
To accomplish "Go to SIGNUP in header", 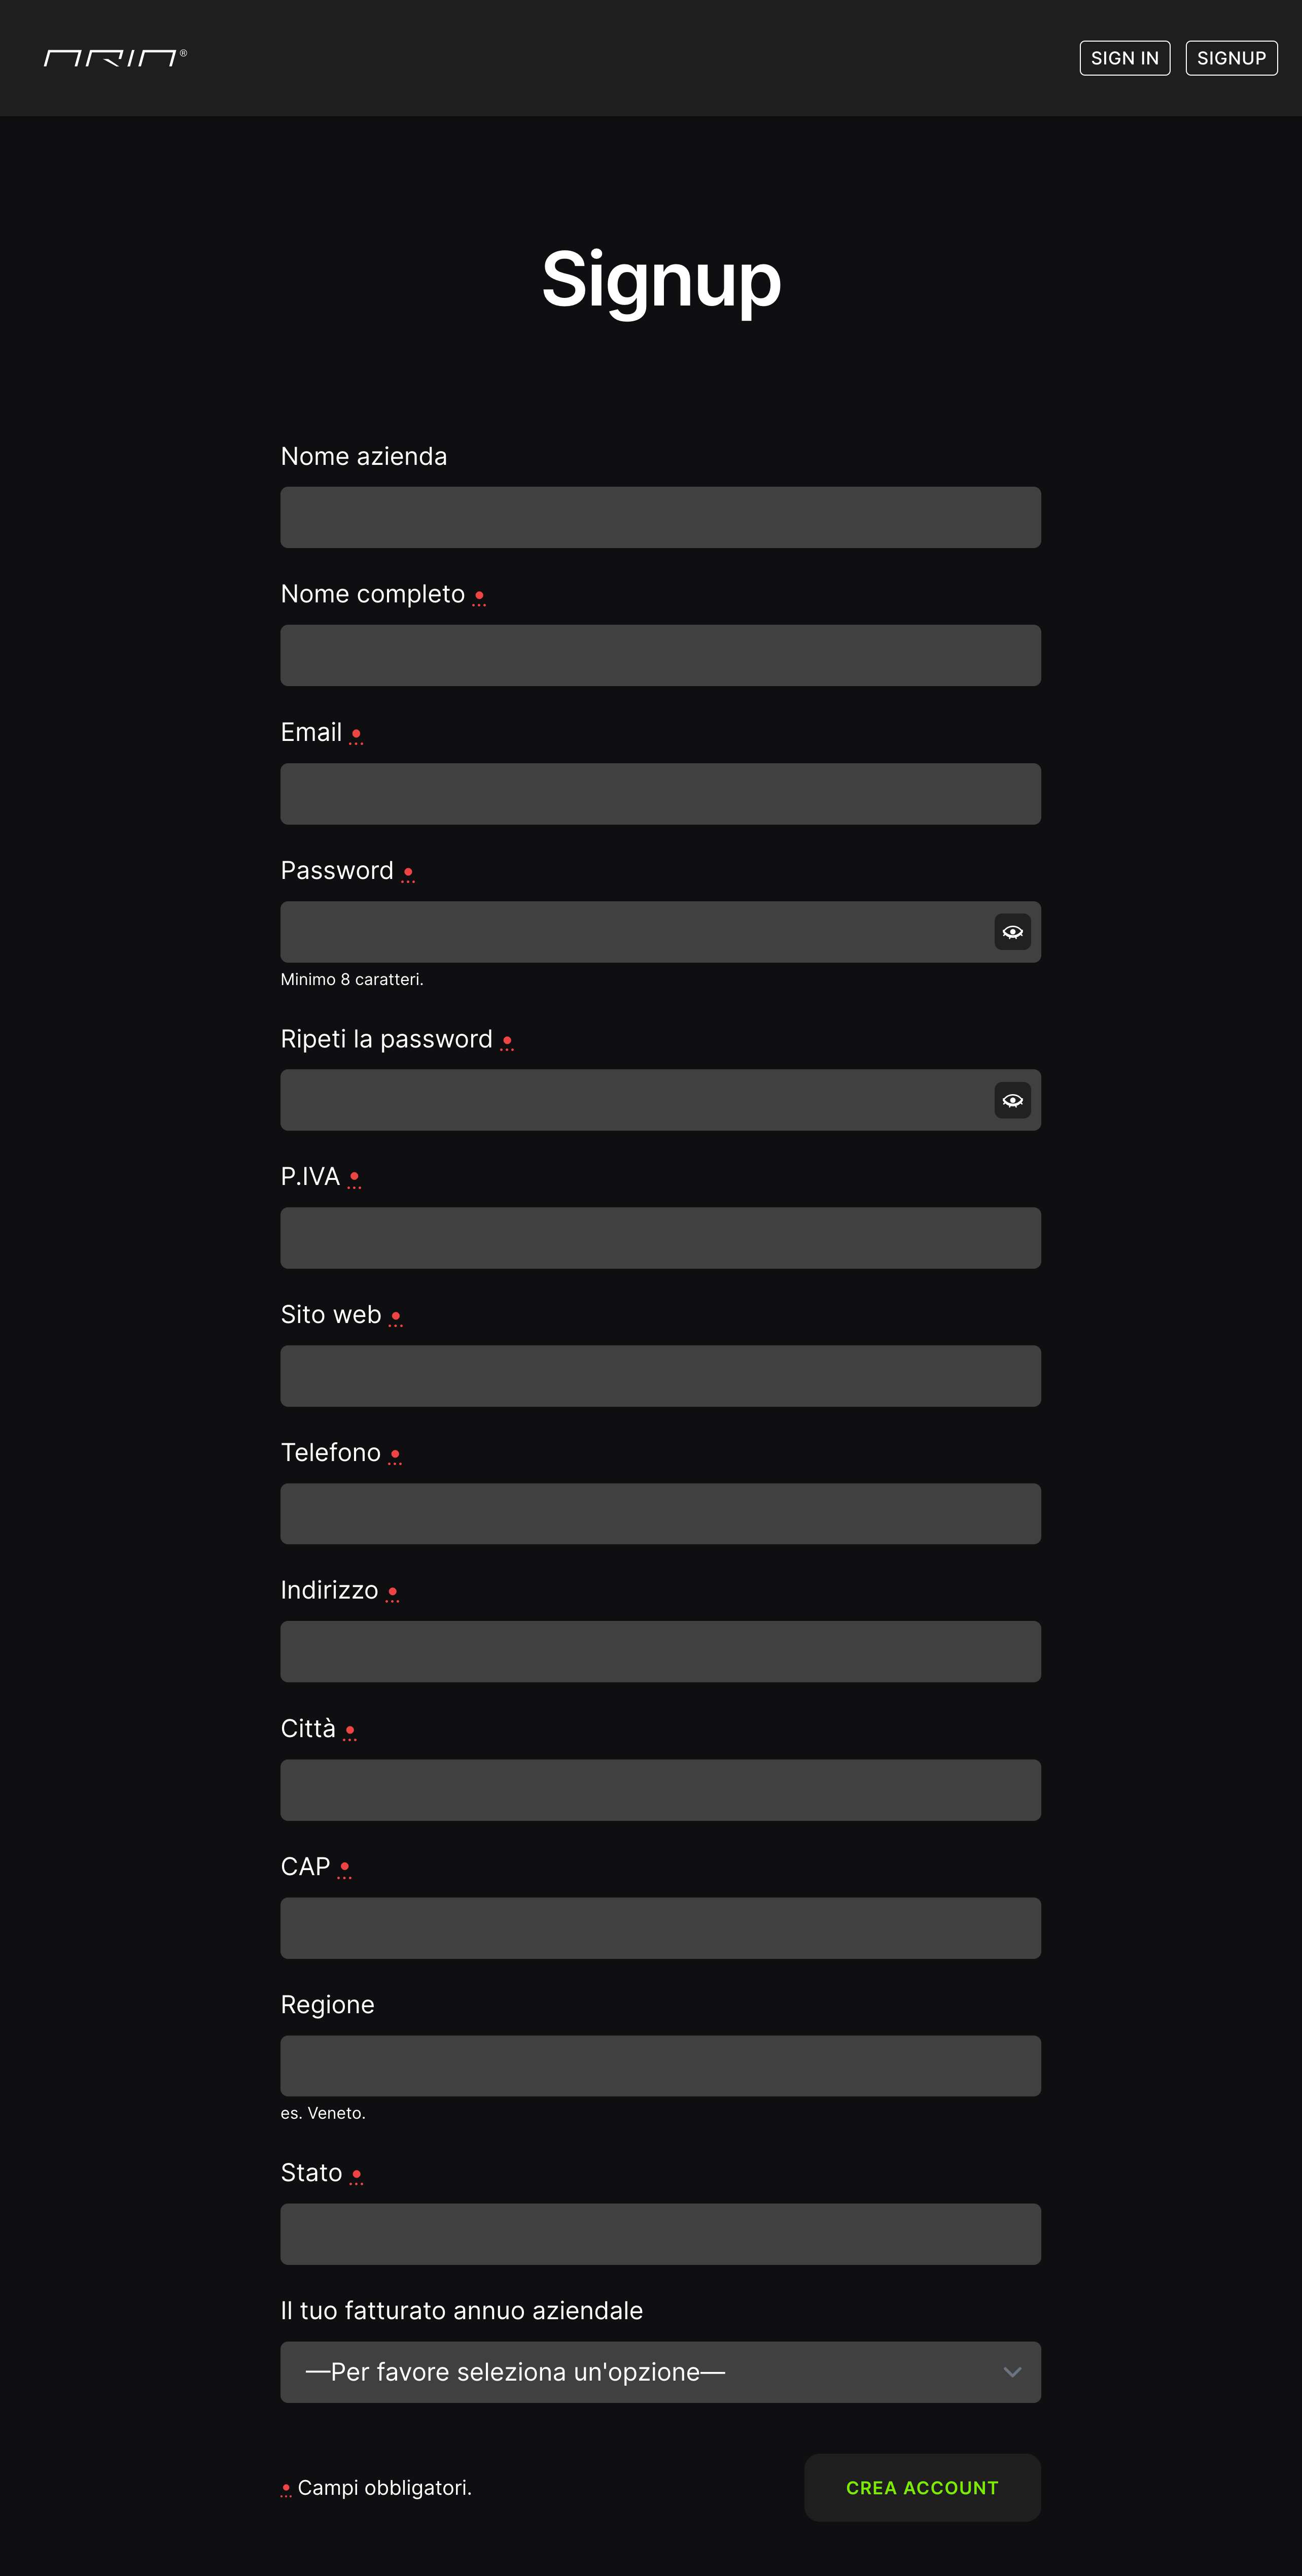I will click(x=1231, y=58).
